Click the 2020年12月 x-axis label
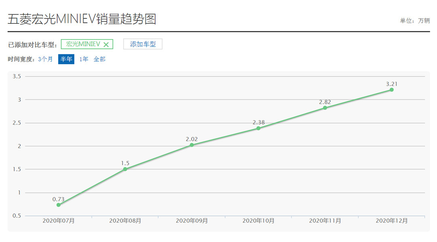This screenshot has width=437, height=242. pos(392,221)
